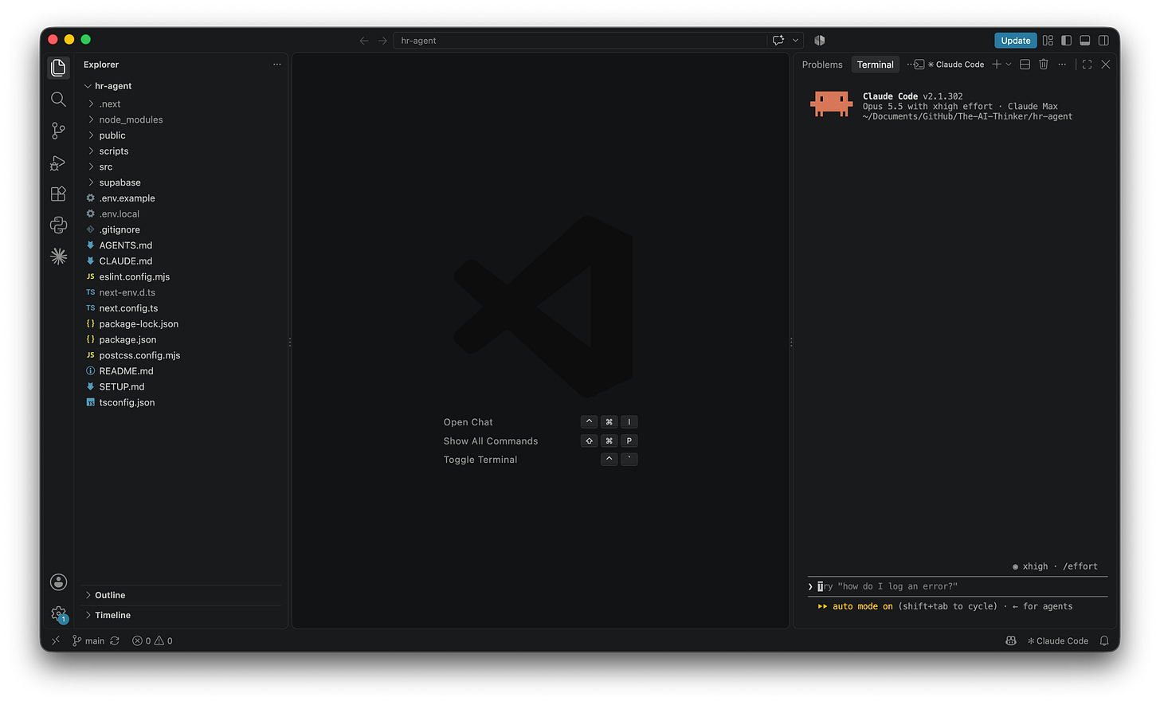Image resolution: width=1160 pixels, height=705 pixels.
Task: Open the Chat icon in the title bar
Action: [x=778, y=41]
